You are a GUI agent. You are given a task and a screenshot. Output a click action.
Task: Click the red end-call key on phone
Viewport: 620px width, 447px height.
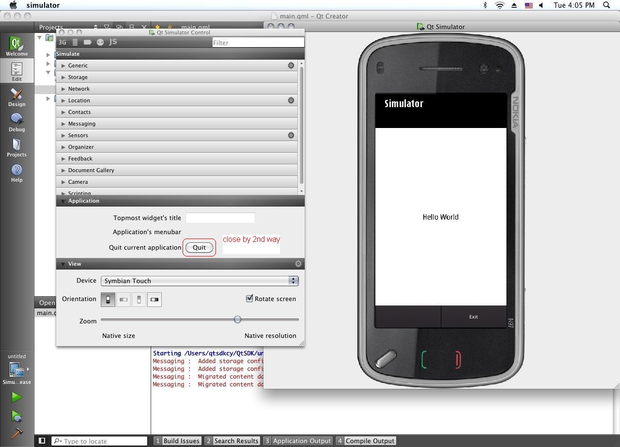tap(458, 360)
